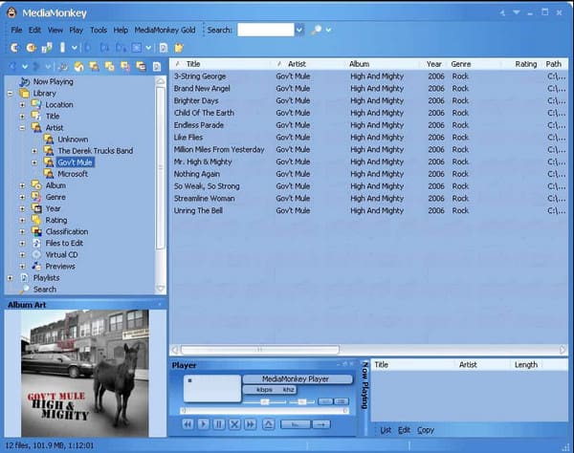Start playback with the Play button

tap(203, 424)
